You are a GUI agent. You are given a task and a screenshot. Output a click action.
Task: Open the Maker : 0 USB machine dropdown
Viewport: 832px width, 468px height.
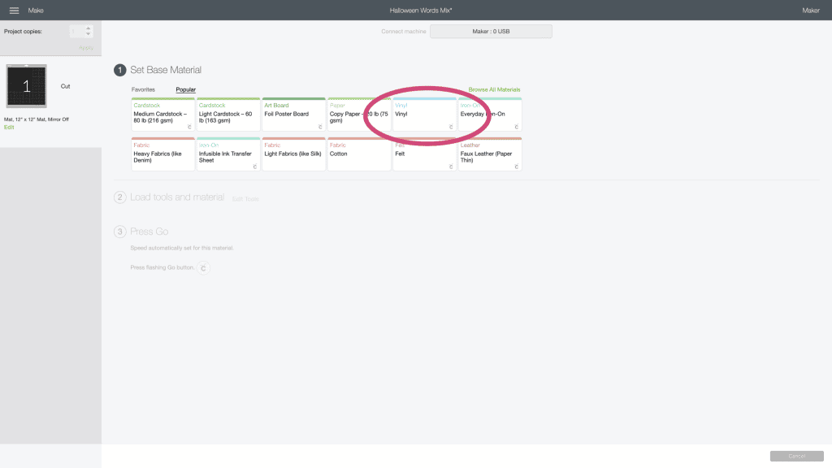[491, 32]
